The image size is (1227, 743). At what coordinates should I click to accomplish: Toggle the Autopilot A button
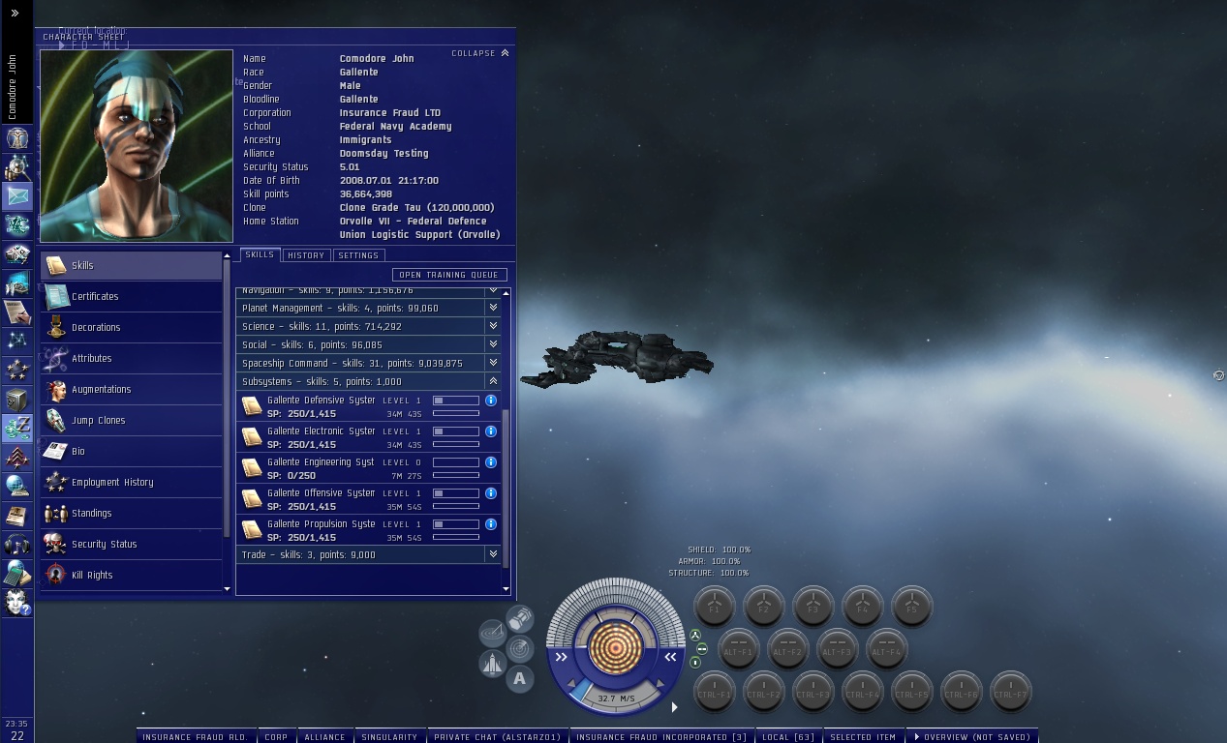(x=520, y=678)
